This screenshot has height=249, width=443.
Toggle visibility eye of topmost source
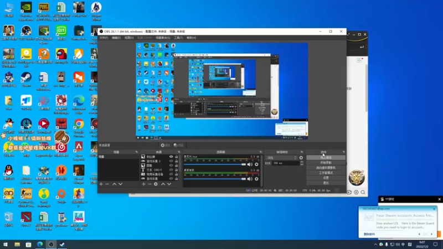tap(171, 157)
